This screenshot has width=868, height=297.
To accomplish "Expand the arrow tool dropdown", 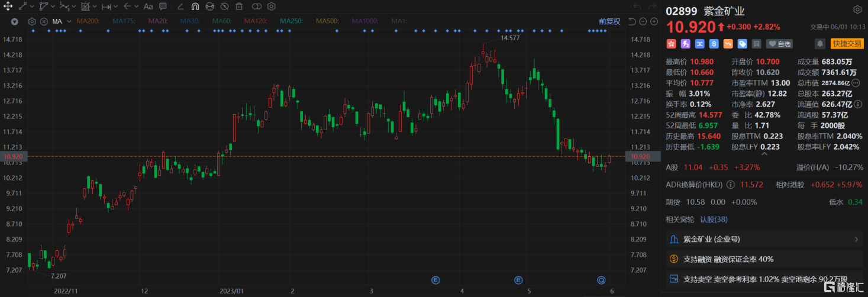I will tap(136, 7).
